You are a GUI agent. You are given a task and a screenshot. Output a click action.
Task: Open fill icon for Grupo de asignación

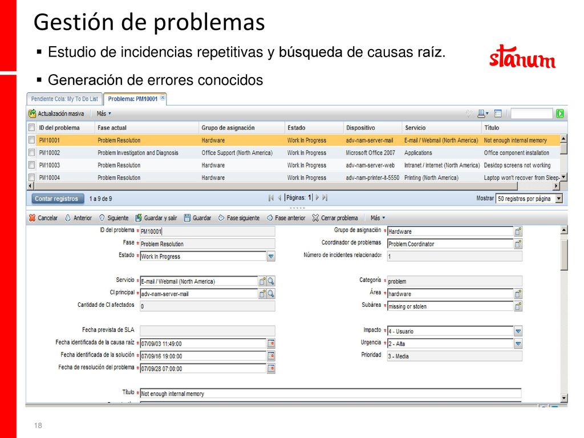coord(518,232)
